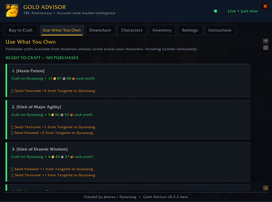Click the [Elixir of Major Agility] recipe title
Viewport: 272px width, 202px height.
tap(37, 107)
